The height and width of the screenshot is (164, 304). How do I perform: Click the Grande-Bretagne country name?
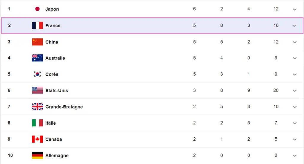click(x=64, y=107)
